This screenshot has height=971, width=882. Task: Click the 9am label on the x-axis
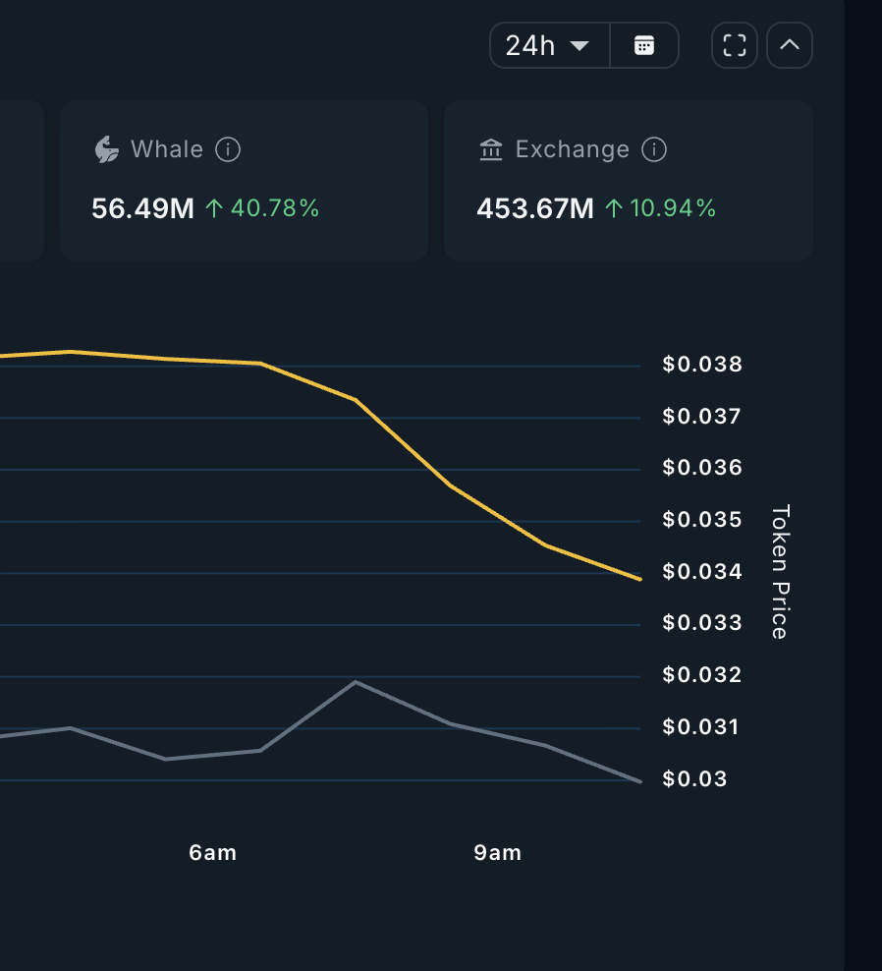click(496, 852)
